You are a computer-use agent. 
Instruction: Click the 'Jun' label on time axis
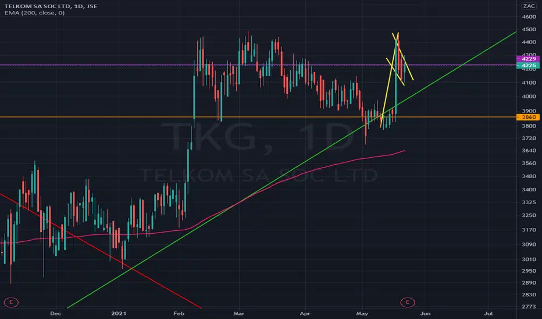click(x=425, y=313)
